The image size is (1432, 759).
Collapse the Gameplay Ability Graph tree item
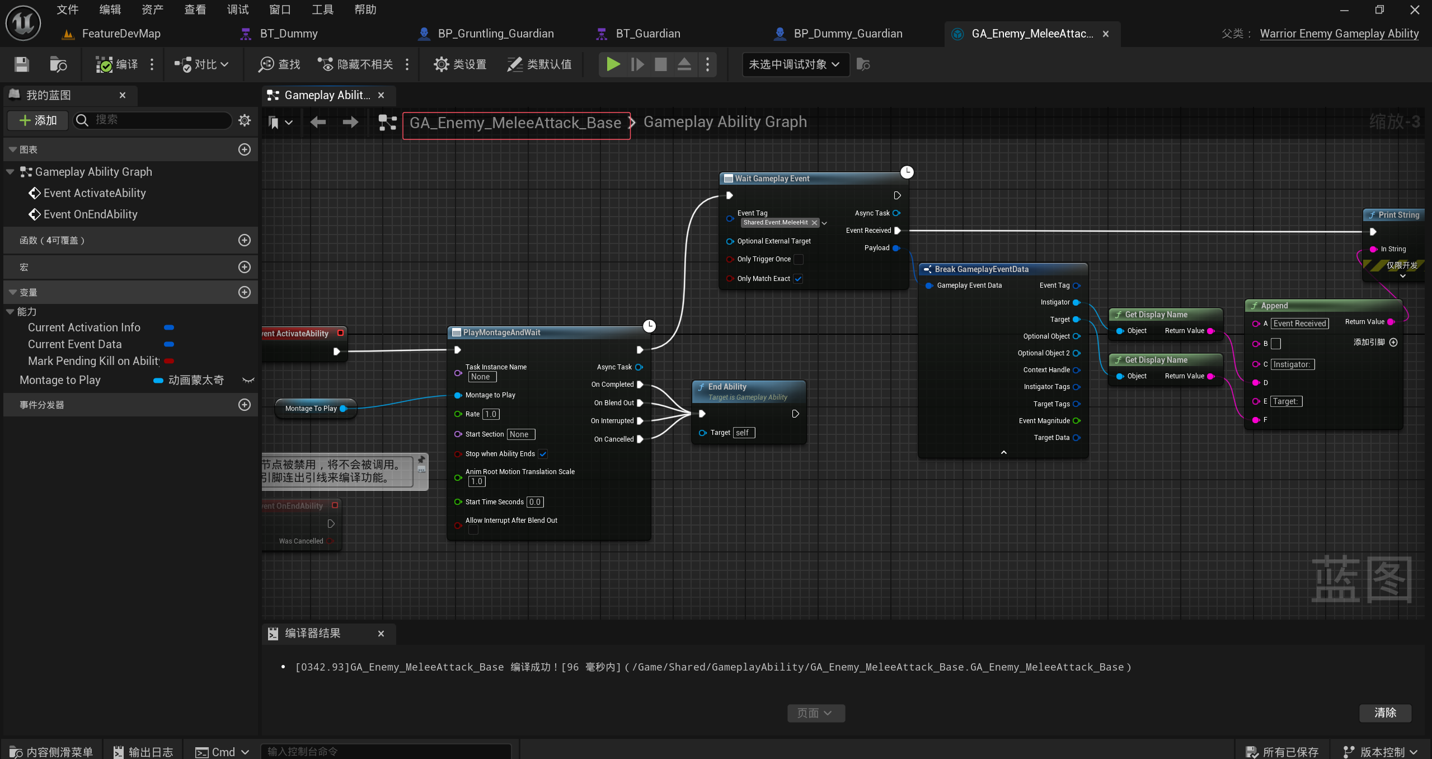(x=10, y=172)
